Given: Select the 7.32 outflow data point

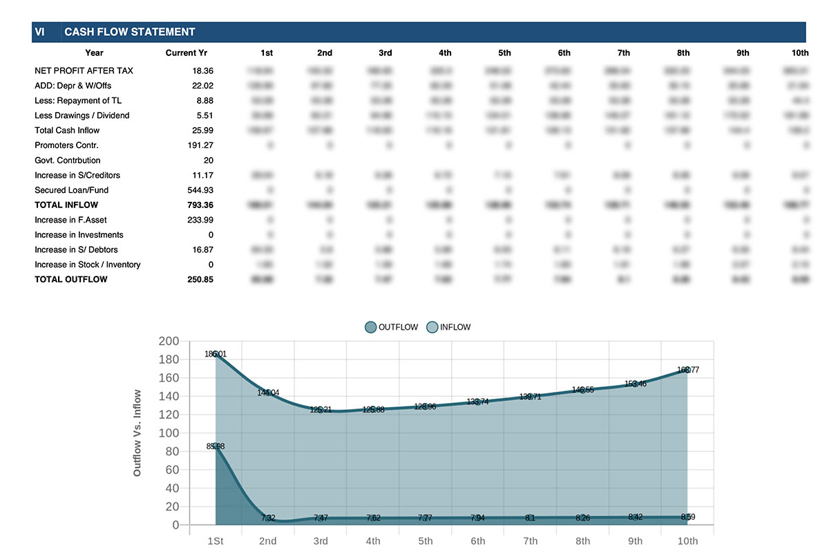Looking at the screenshot, I should click(268, 518).
